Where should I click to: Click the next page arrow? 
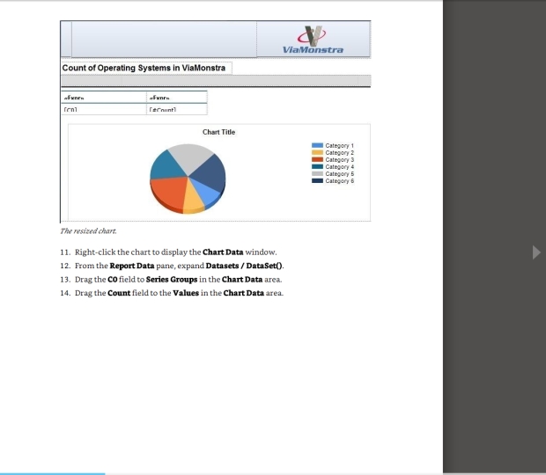536,253
